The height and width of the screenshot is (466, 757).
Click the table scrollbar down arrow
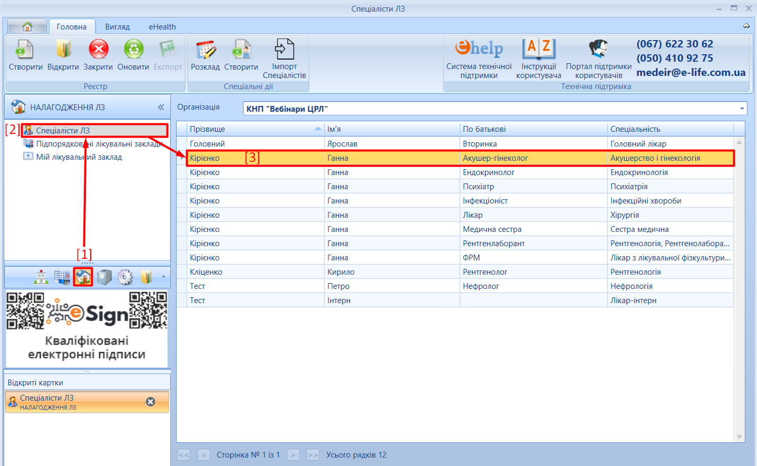coord(739,437)
